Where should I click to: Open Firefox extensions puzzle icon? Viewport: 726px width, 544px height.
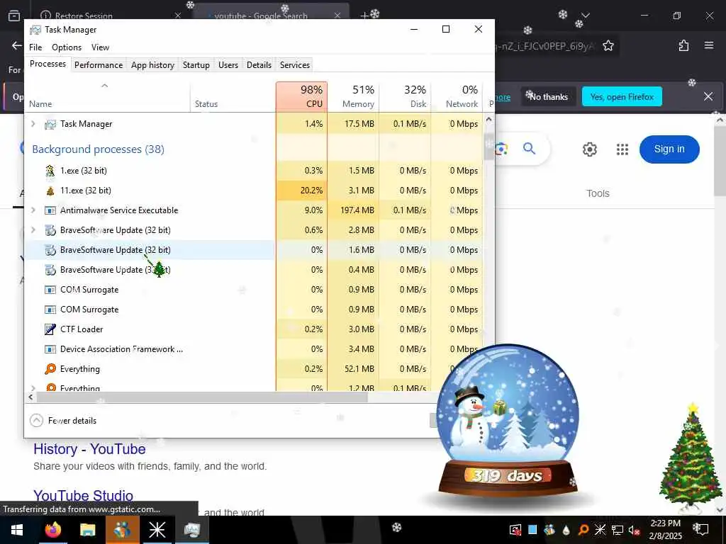pos(683,45)
